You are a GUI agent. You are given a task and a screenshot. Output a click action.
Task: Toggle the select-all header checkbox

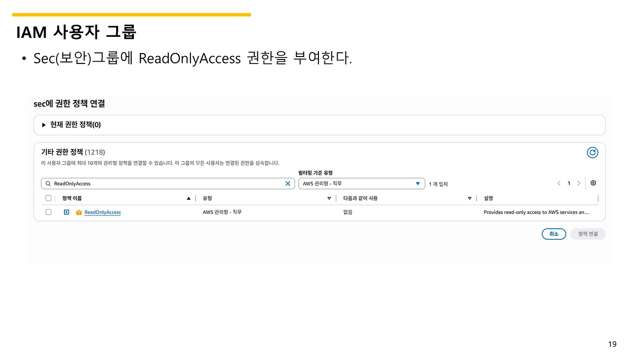coord(48,198)
